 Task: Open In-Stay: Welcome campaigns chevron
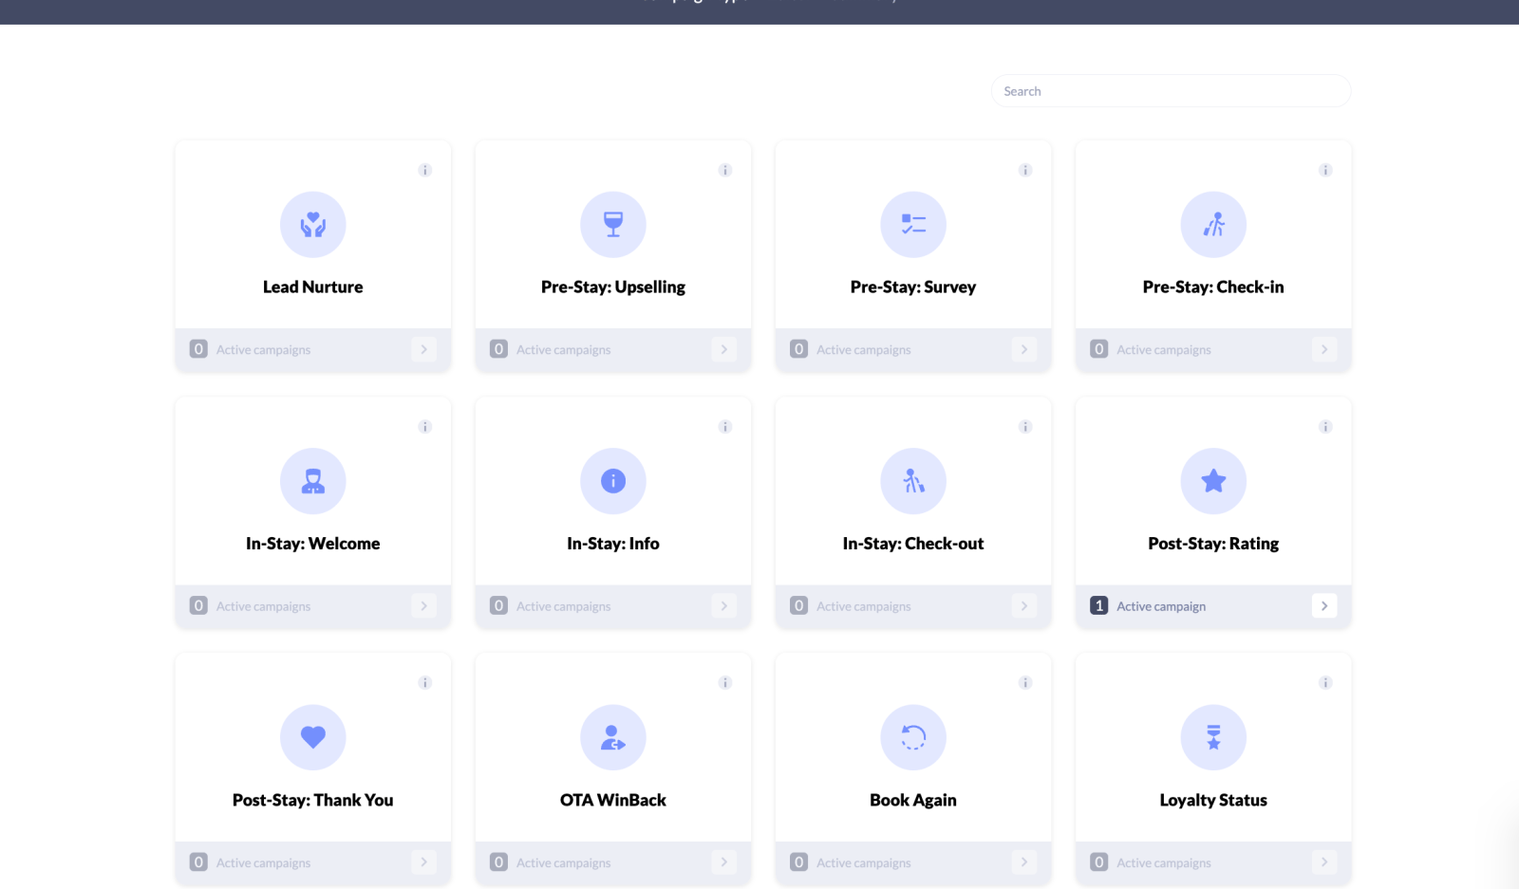[x=424, y=605]
